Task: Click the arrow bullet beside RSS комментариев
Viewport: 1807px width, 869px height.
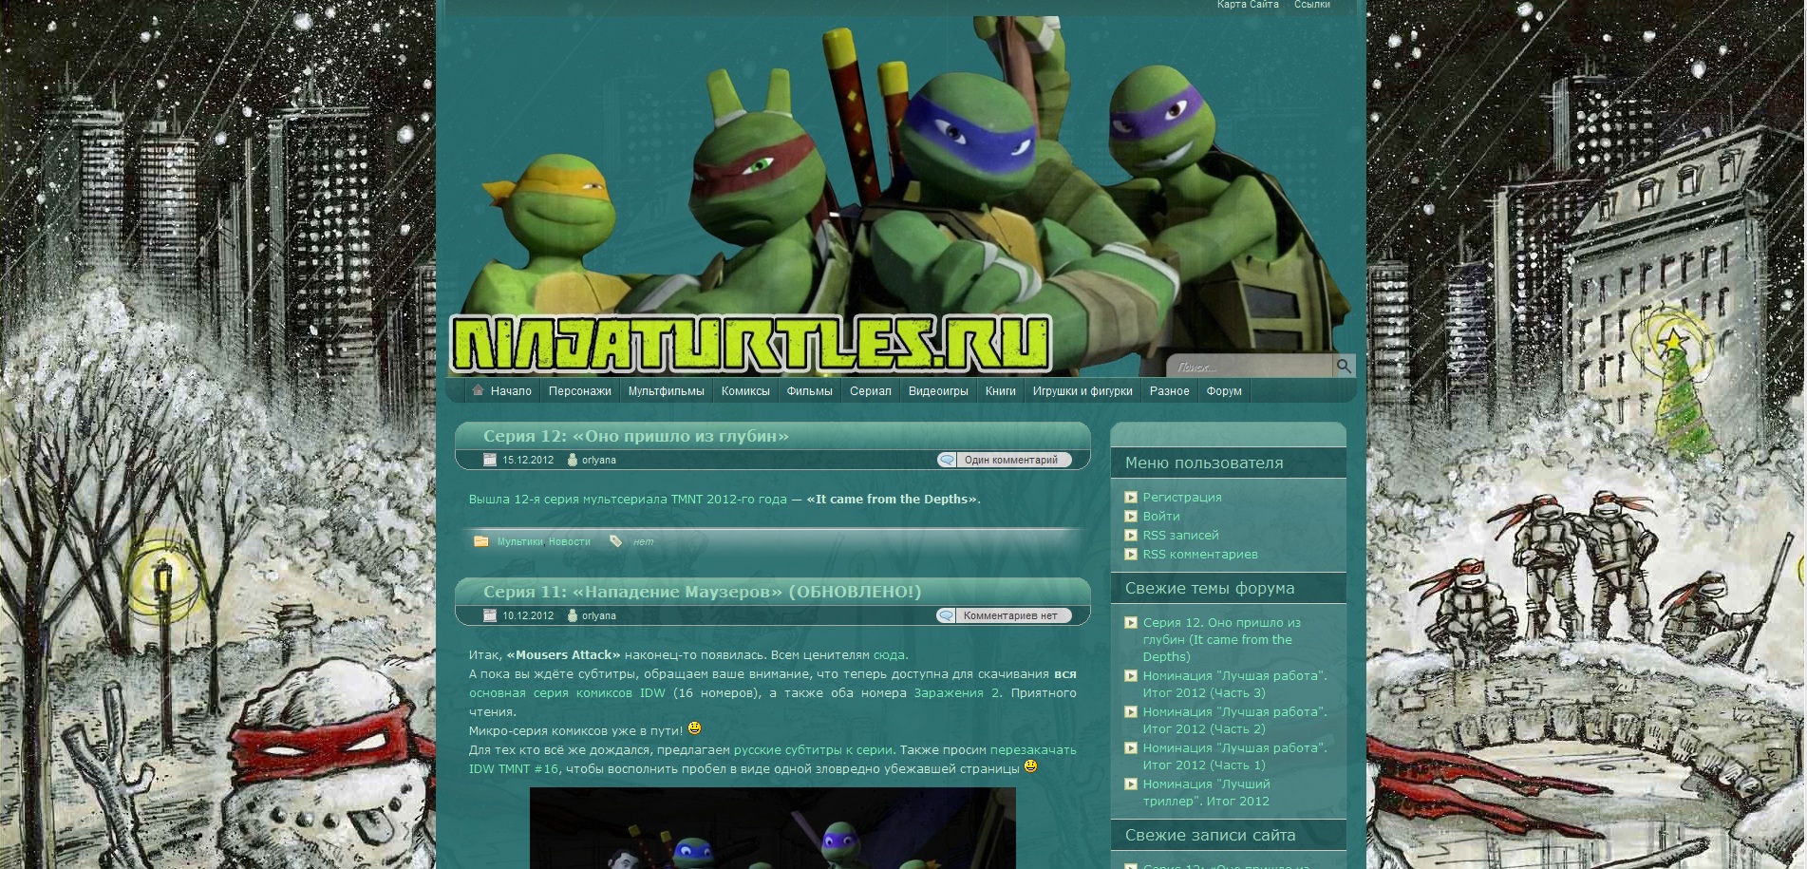Action: click(x=1131, y=554)
